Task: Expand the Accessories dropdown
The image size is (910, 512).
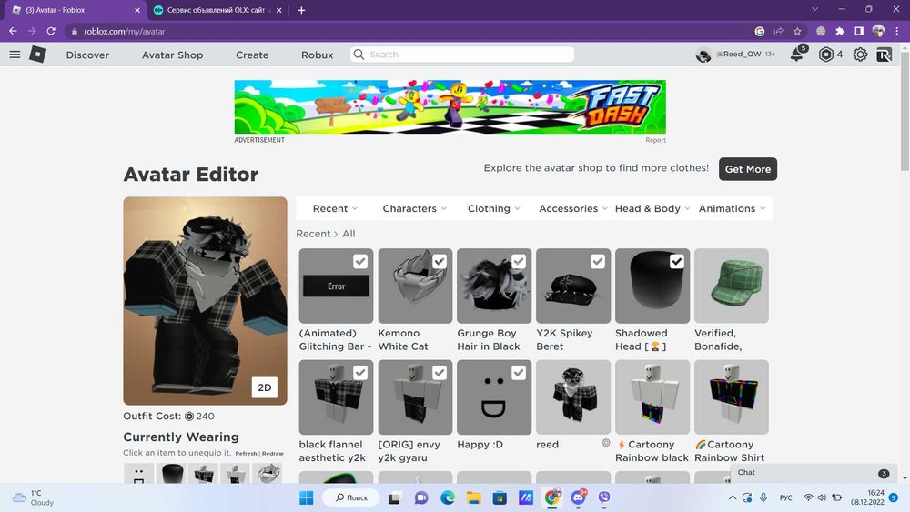Action: coord(572,209)
